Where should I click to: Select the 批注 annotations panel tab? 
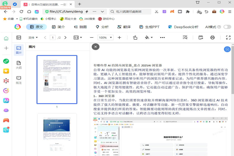19,80
